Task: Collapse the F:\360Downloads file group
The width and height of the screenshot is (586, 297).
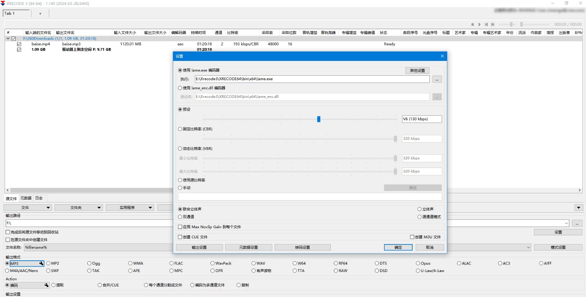Action: point(8,38)
